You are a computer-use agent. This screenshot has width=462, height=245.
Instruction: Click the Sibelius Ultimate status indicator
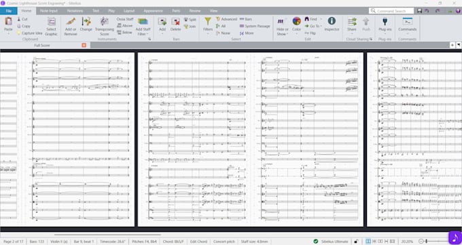click(x=332, y=242)
